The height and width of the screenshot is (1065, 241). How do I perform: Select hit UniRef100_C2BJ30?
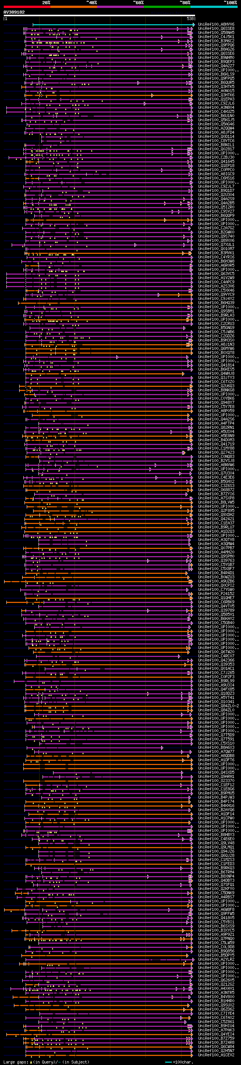pos(216,158)
